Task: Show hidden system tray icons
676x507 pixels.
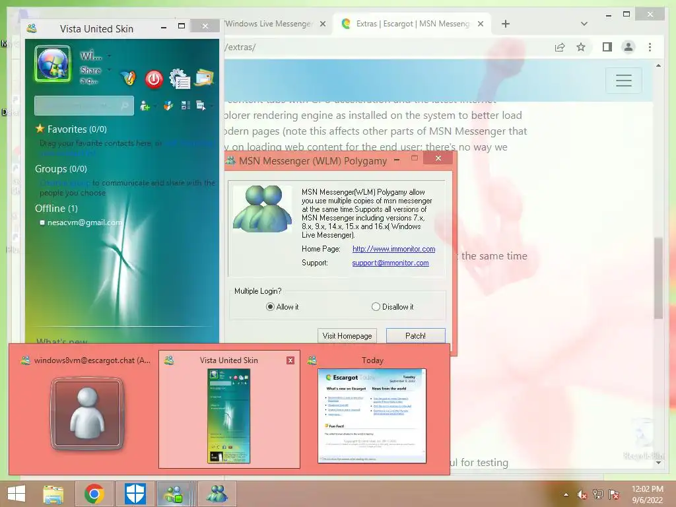Action: [x=566, y=494]
